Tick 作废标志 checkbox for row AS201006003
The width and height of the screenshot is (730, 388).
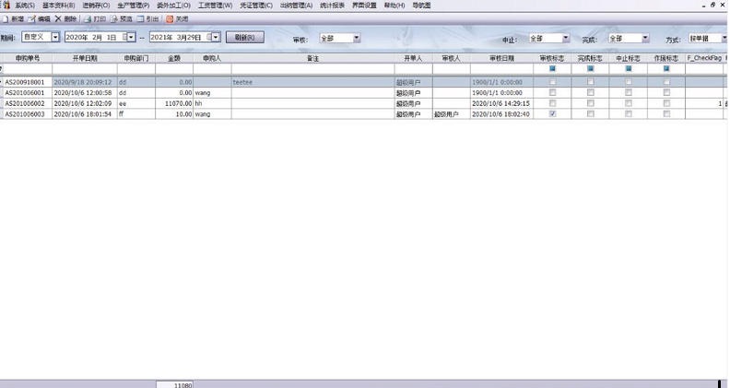click(666, 114)
